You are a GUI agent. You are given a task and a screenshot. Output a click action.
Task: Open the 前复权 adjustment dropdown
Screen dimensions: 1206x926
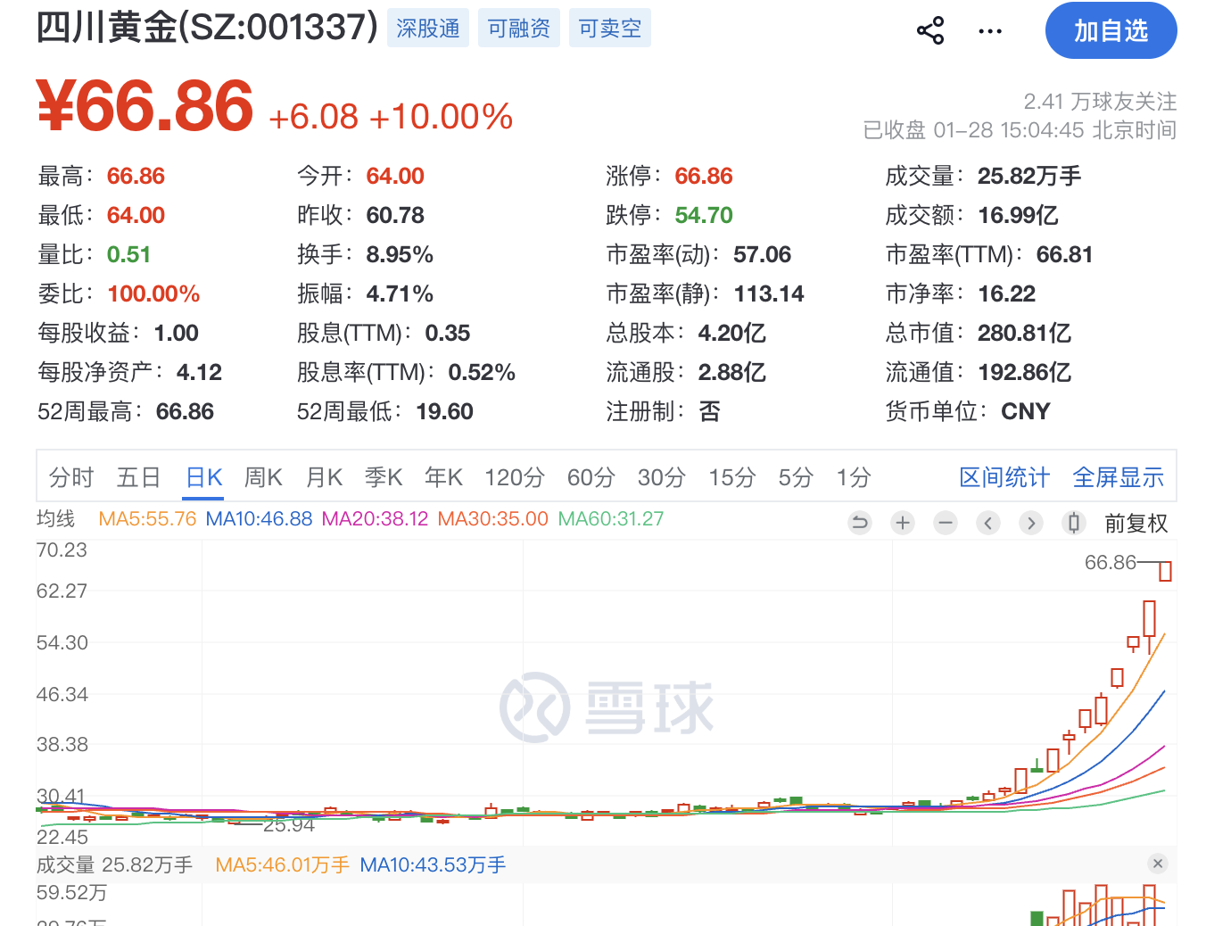[x=1136, y=524]
